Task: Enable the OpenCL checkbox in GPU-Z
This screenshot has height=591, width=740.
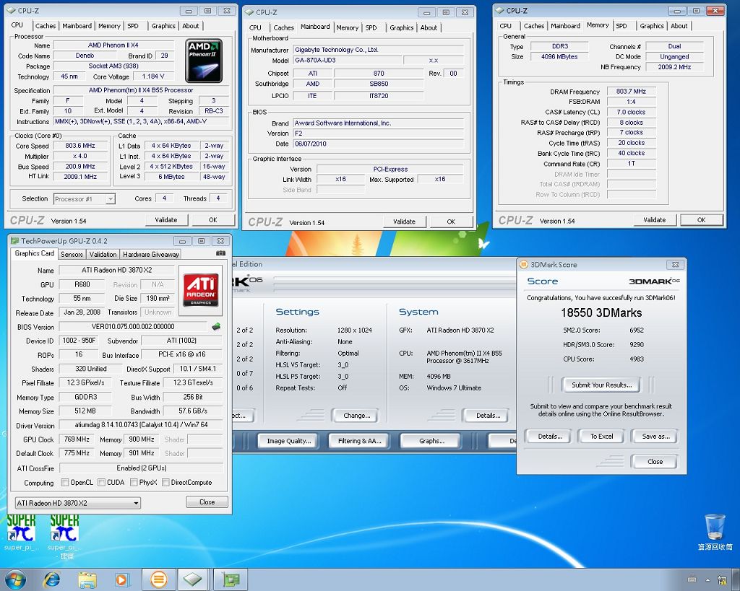Action: click(65, 482)
